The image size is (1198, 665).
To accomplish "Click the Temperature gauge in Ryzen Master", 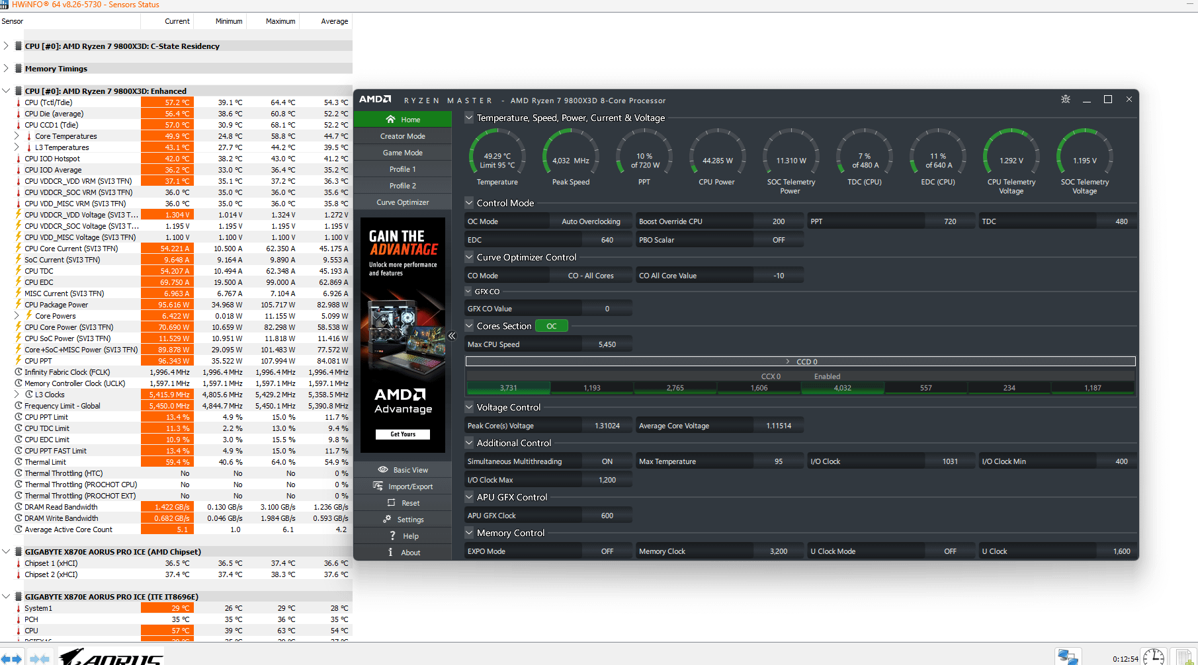I will tap(497, 157).
